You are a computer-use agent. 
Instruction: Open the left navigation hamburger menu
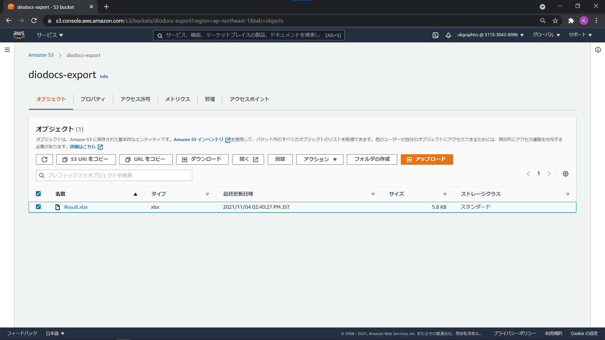7,50
